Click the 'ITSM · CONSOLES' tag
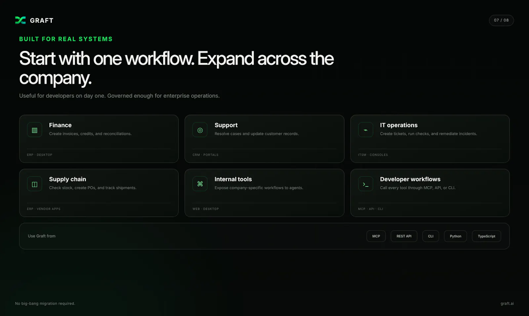This screenshot has width=529, height=316. click(x=373, y=155)
